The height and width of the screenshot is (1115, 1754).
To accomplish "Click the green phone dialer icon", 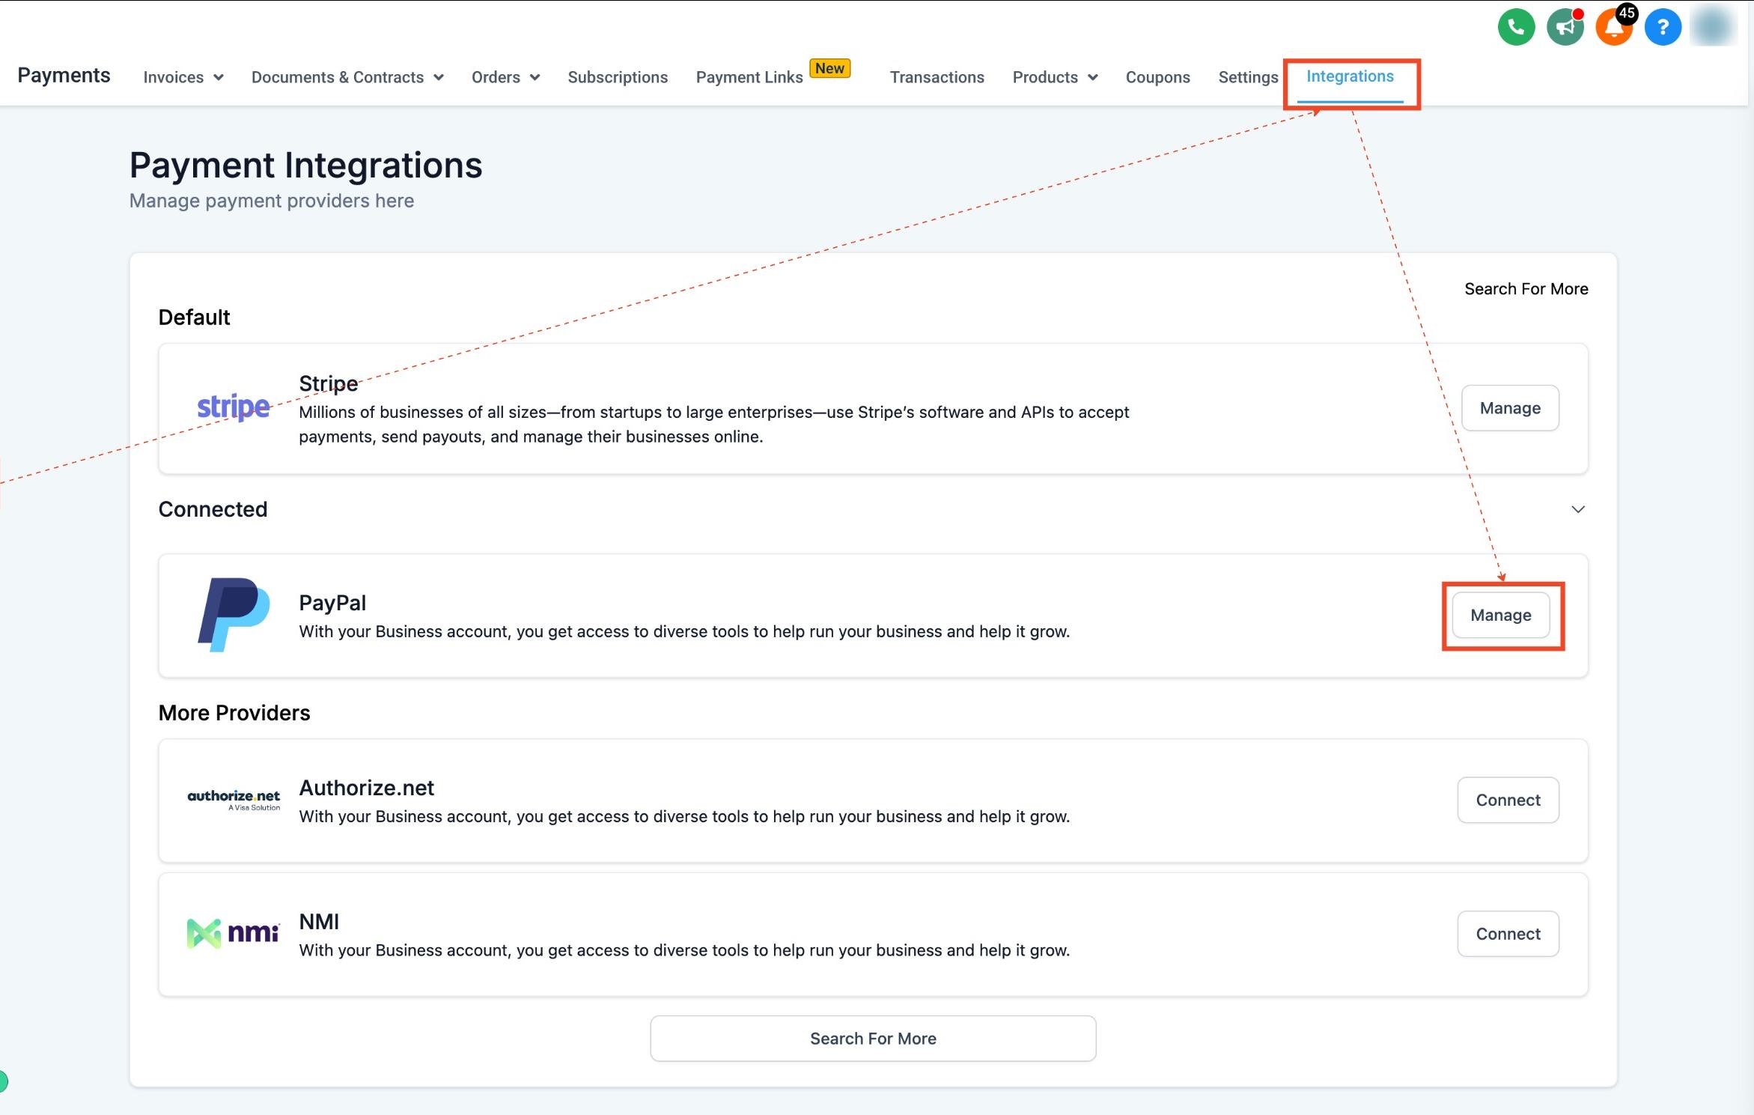I will pyautogui.click(x=1516, y=28).
